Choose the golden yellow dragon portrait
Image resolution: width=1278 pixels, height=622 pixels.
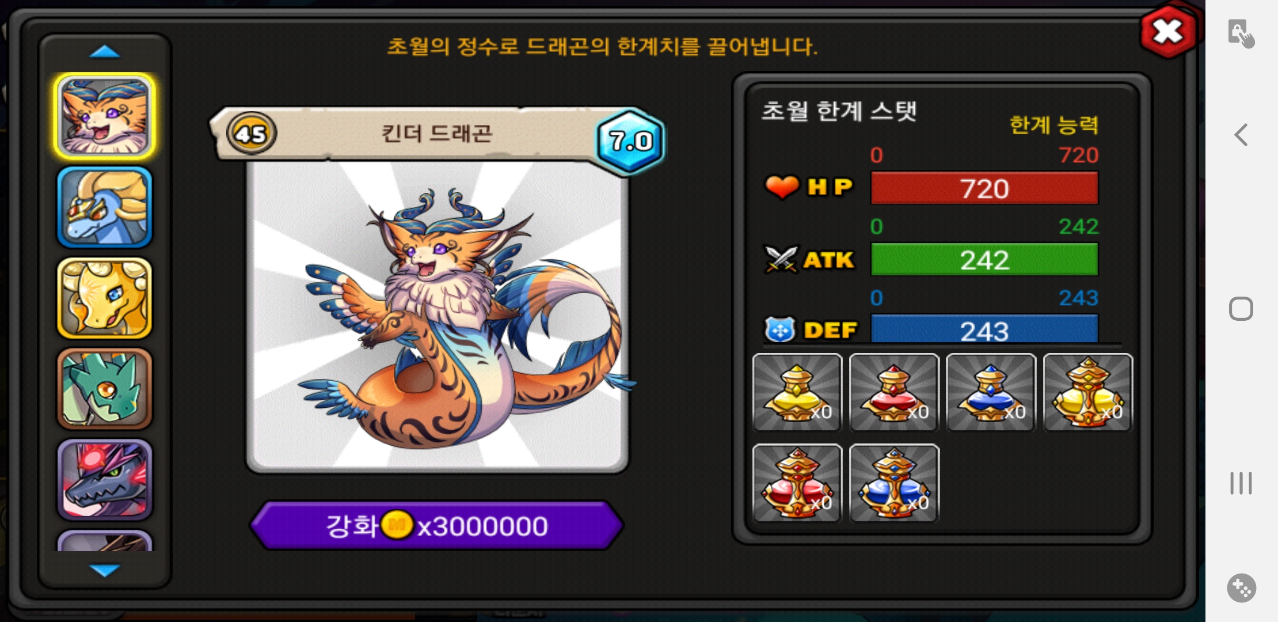point(104,298)
